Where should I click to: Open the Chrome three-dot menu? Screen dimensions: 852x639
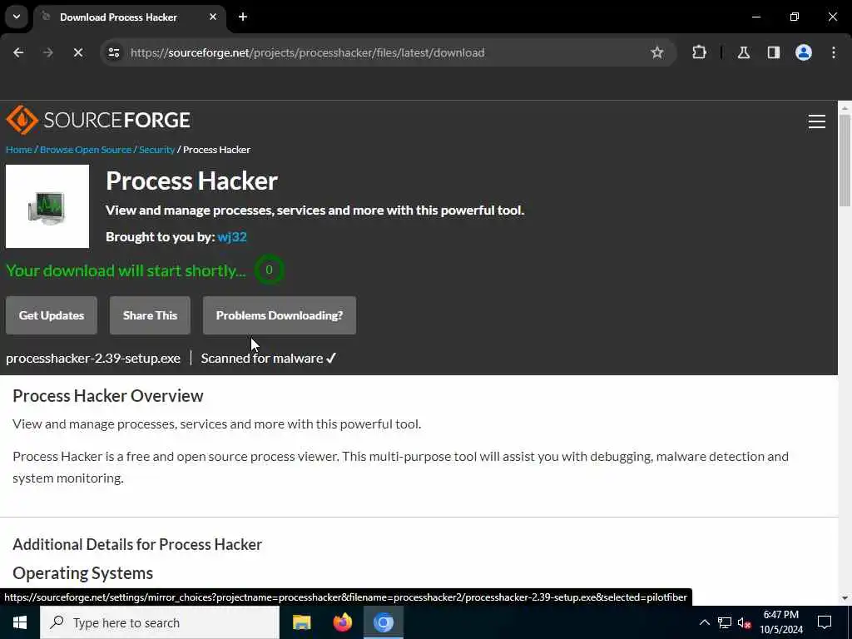834,52
